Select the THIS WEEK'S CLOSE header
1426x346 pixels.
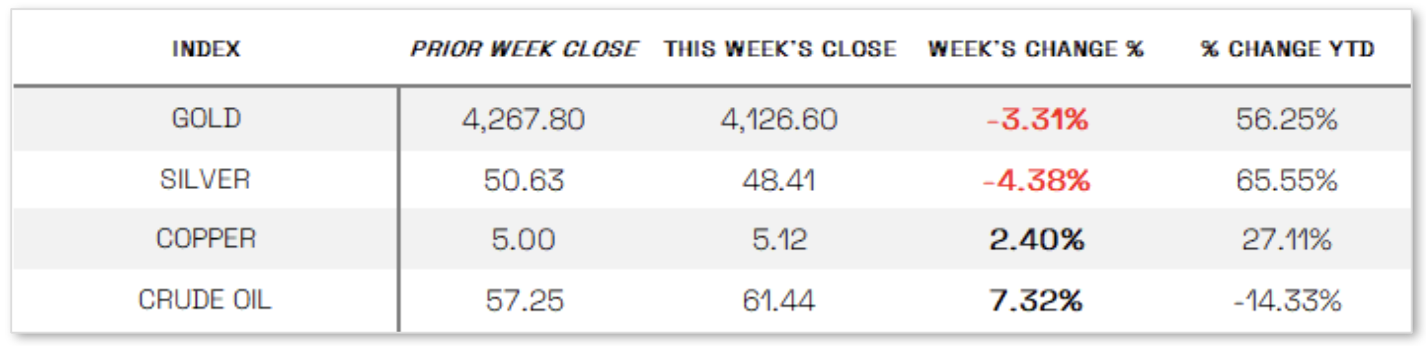point(779,49)
